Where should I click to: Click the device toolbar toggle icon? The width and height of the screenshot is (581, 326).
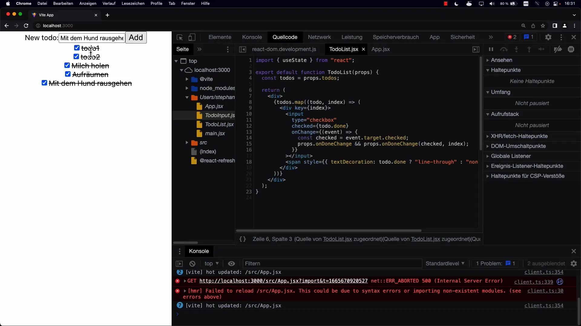[x=192, y=37]
